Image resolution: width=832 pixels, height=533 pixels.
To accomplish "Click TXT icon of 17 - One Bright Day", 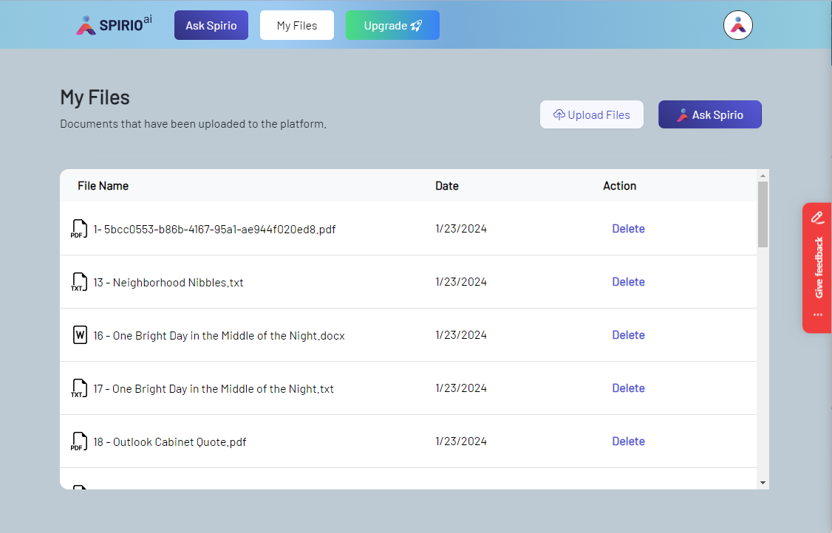I will pyautogui.click(x=79, y=388).
